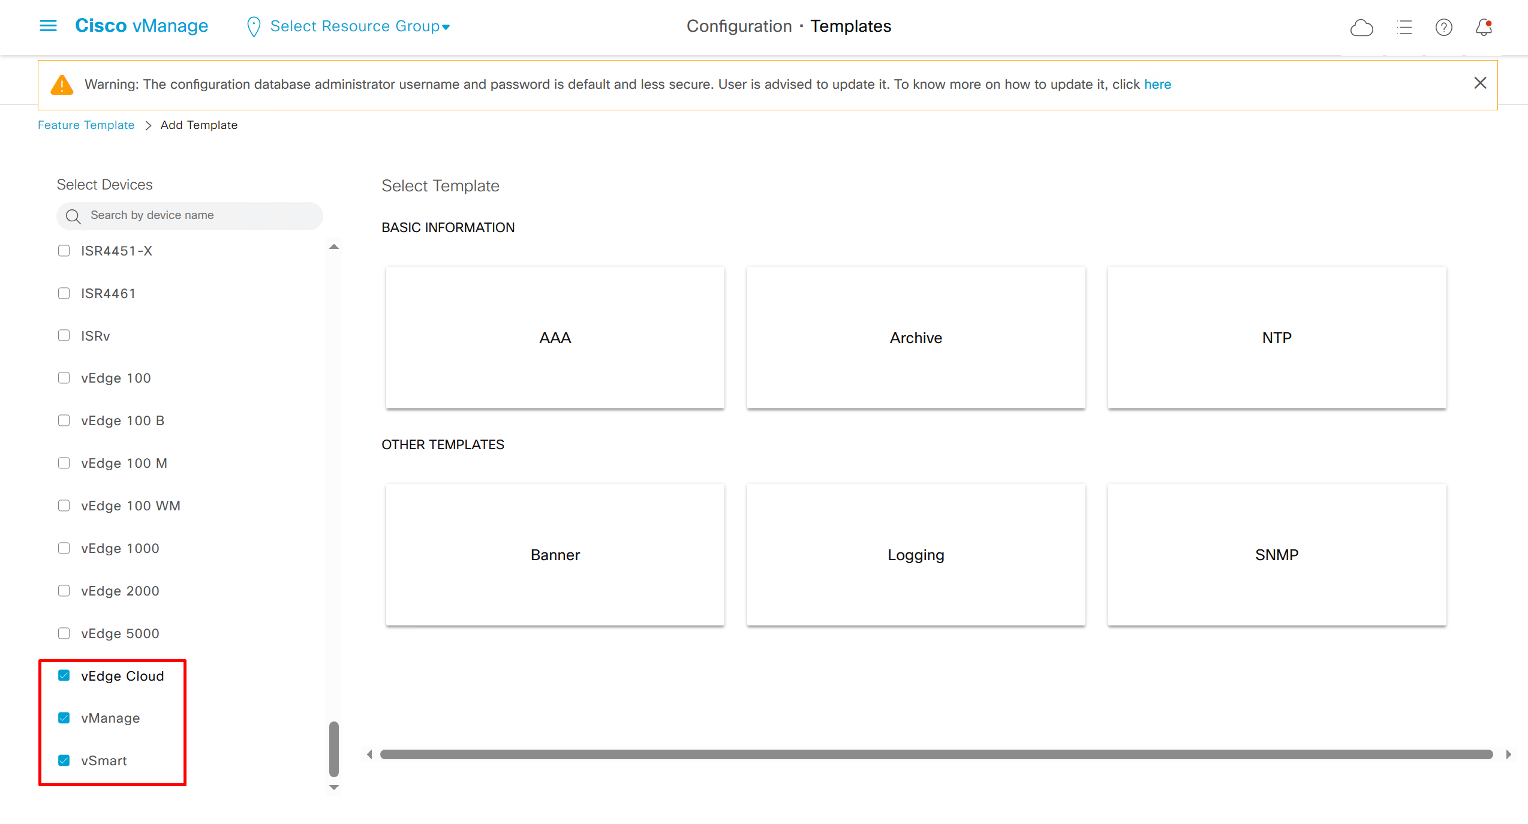
Task: Click the resource group location pin icon
Action: point(254,27)
